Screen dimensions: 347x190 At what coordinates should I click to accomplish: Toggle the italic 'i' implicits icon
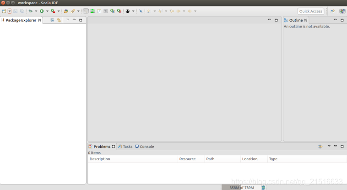[99, 11]
